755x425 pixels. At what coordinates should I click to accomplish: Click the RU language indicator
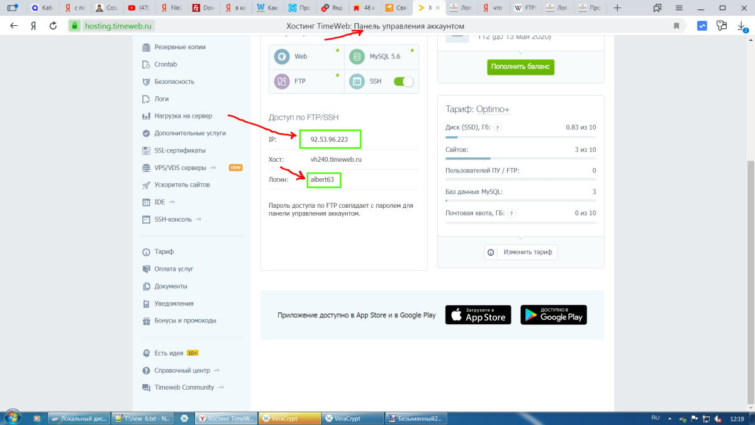(655, 417)
